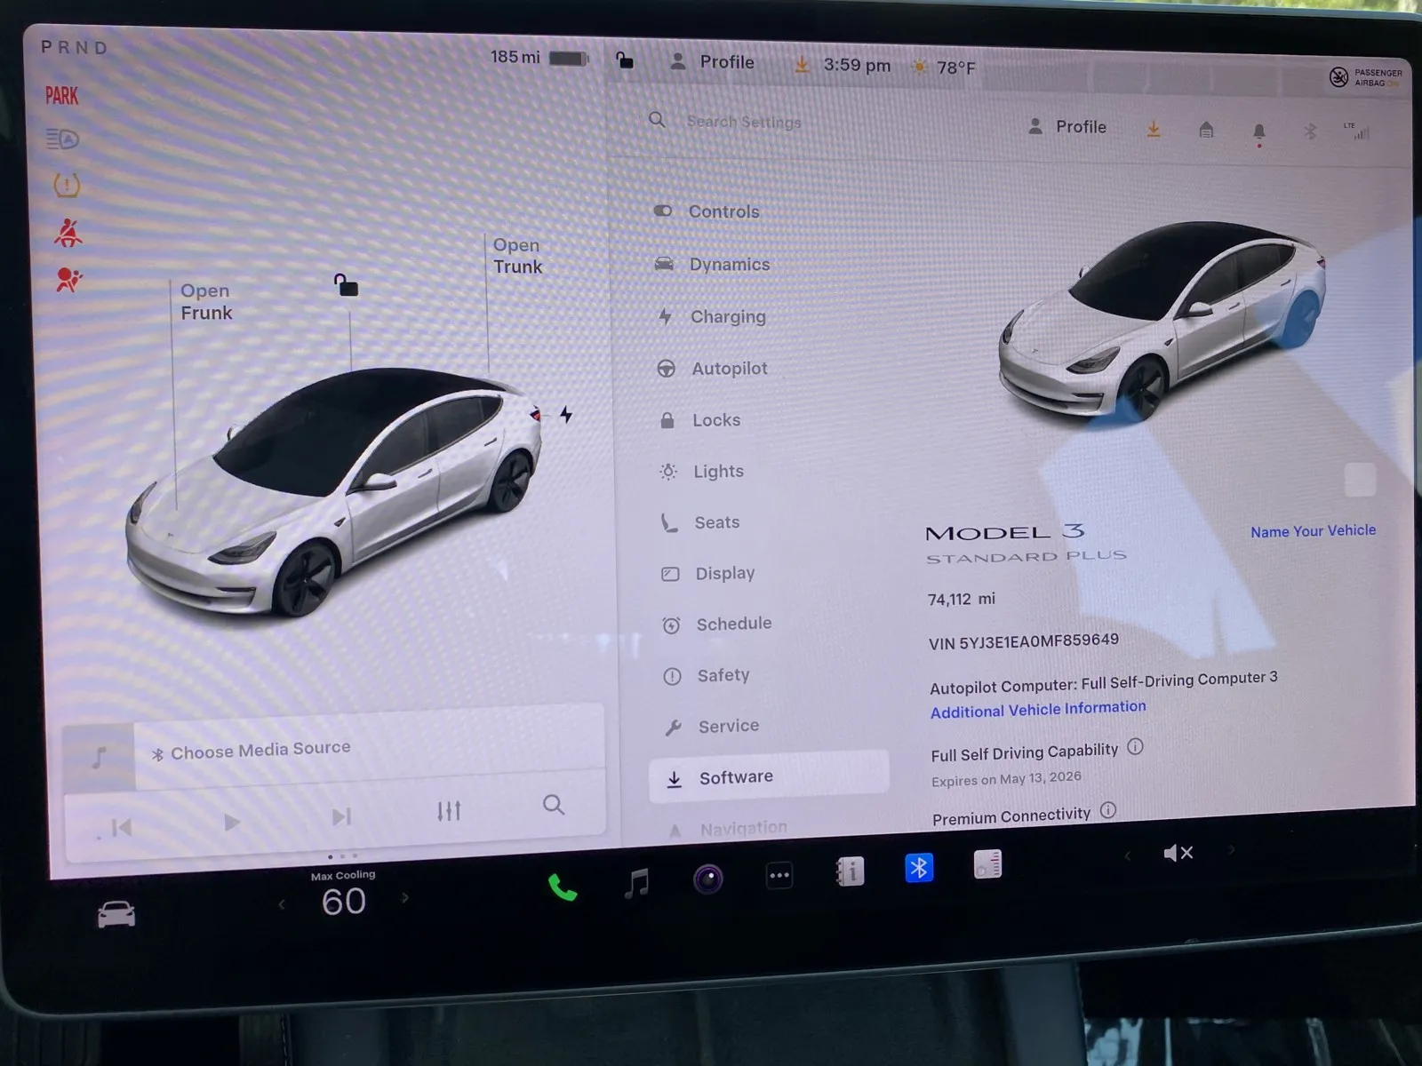The width and height of the screenshot is (1422, 1066).
Task: Toggle the lock icon in status bar
Action: coord(625,60)
